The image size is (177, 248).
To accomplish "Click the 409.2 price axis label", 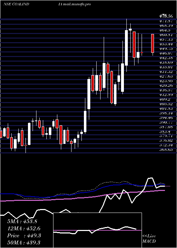I will point(165,100).
